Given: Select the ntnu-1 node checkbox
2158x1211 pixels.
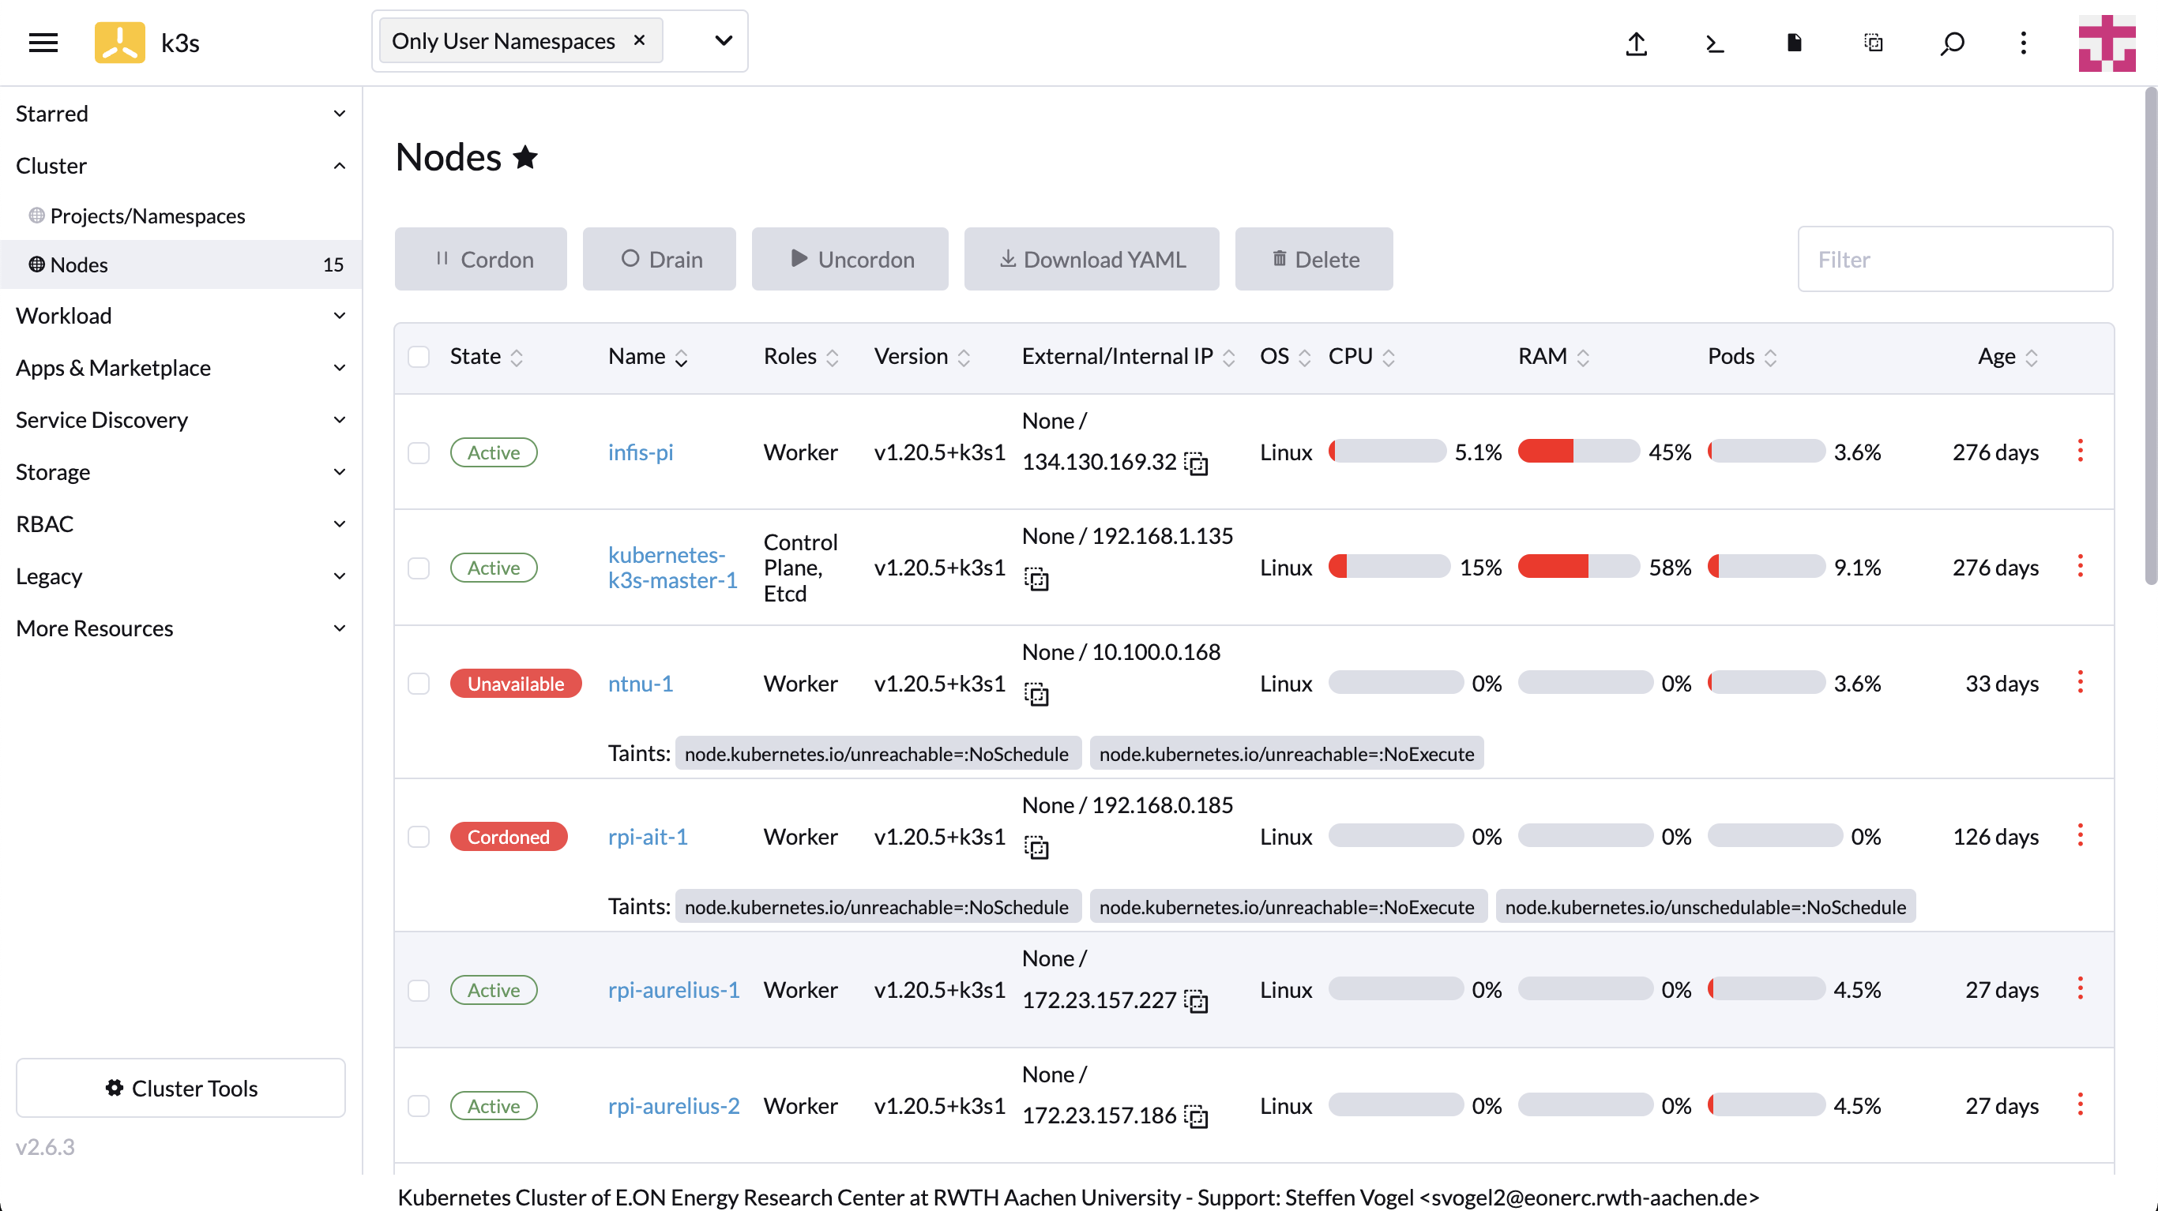Looking at the screenshot, I should point(418,684).
